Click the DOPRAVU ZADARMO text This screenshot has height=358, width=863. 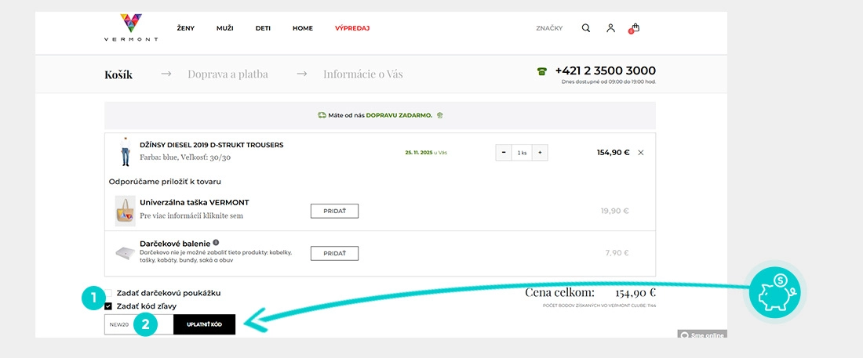coord(399,115)
